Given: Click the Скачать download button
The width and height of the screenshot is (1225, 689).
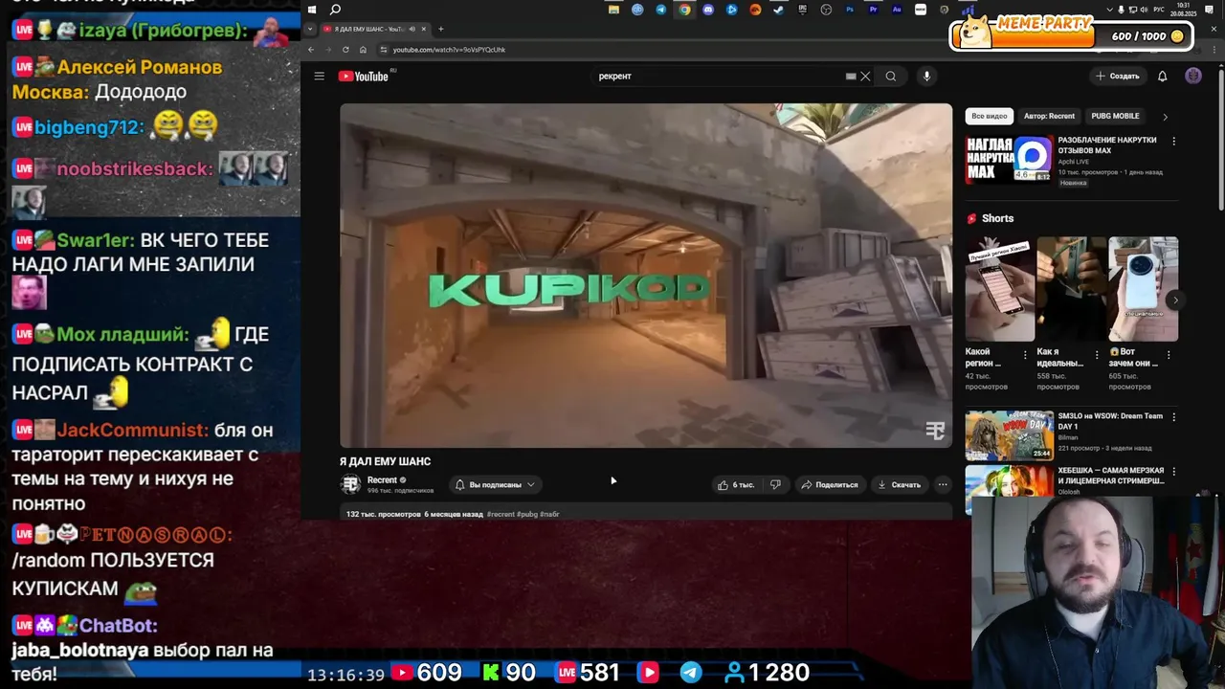Looking at the screenshot, I should 900,484.
